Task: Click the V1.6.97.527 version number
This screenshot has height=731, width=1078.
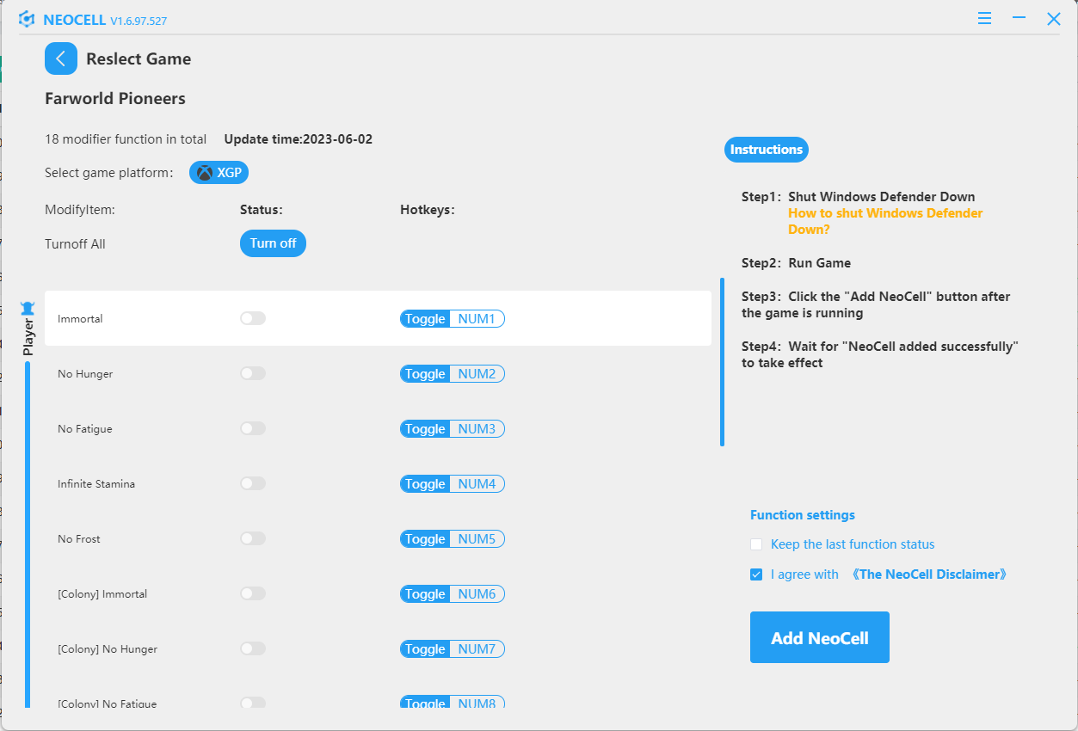Action: [x=139, y=21]
